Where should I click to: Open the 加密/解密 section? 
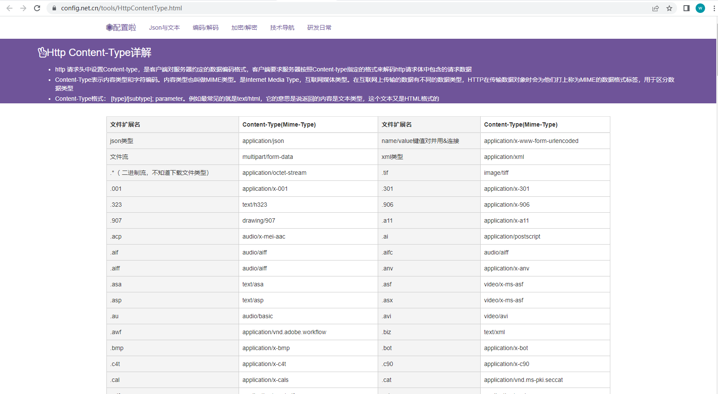point(244,27)
